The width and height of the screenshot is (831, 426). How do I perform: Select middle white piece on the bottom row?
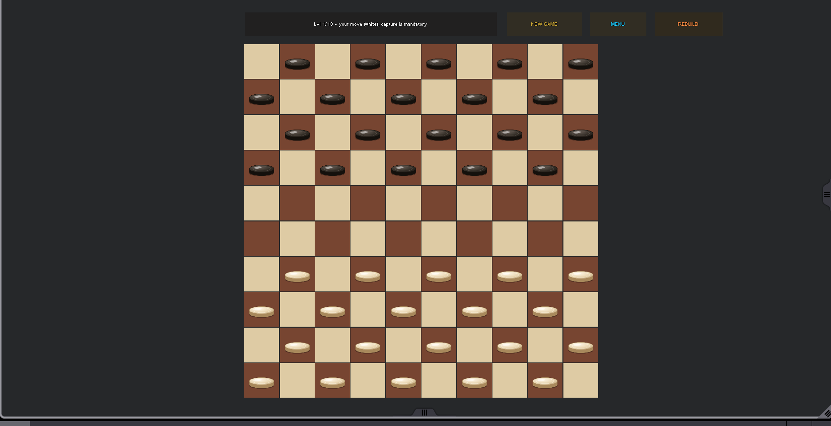pyautogui.click(x=404, y=382)
